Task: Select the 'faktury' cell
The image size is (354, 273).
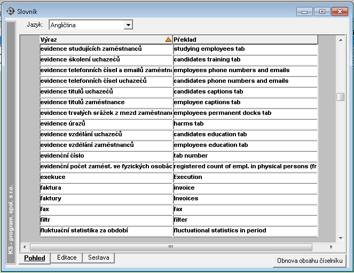Action: (x=106, y=199)
